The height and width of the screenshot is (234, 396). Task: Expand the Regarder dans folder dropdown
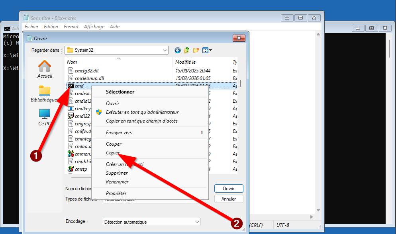coord(165,50)
